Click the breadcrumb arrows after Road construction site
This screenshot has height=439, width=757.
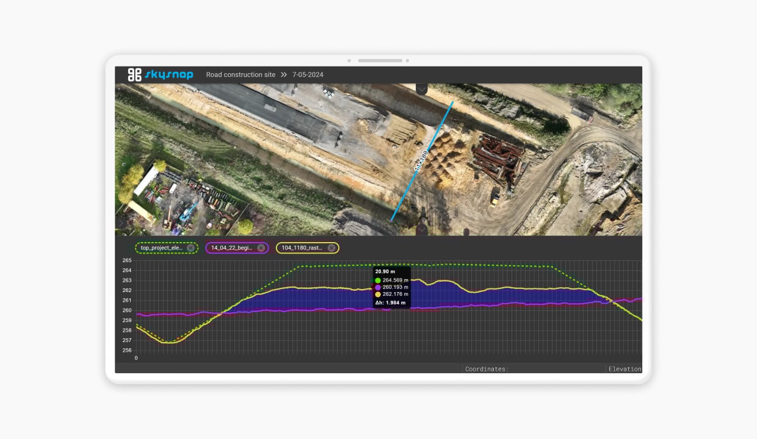283,74
